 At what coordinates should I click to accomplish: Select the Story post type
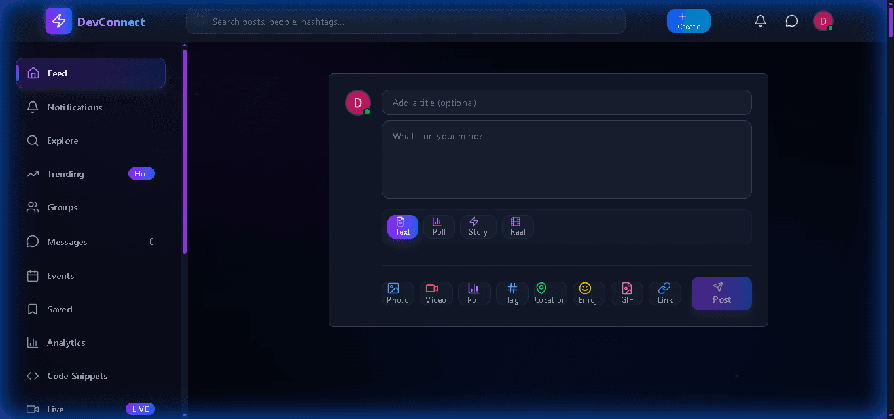[x=478, y=226]
